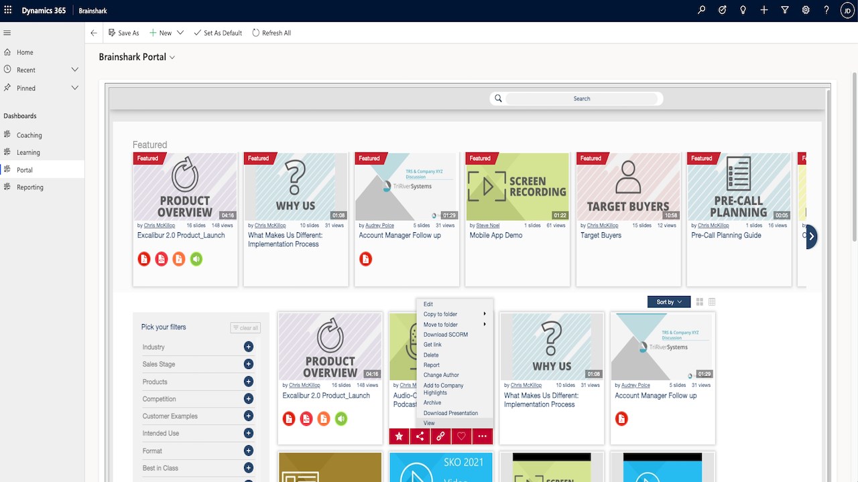Open the ellipsis options icon on the podcast card
Viewport: 858px width, 482px height.
coord(482,436)
